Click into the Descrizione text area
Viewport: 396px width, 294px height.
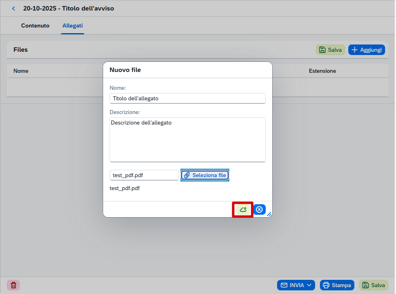coord(187,140)
